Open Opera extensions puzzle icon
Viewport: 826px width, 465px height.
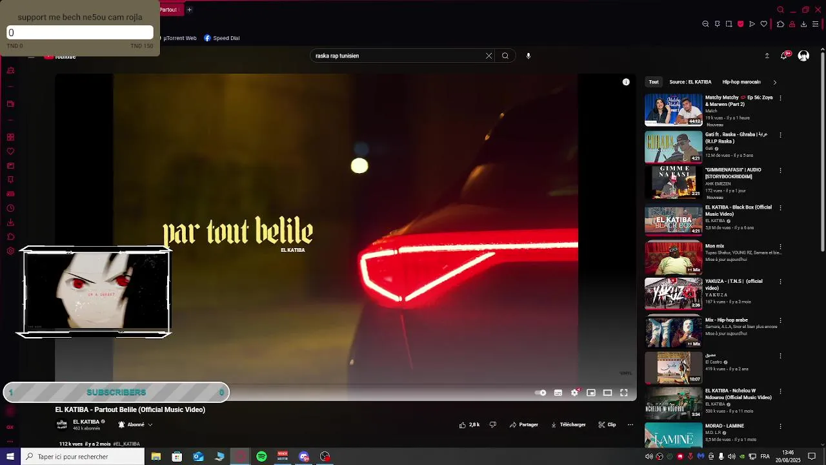click(780, 24)
